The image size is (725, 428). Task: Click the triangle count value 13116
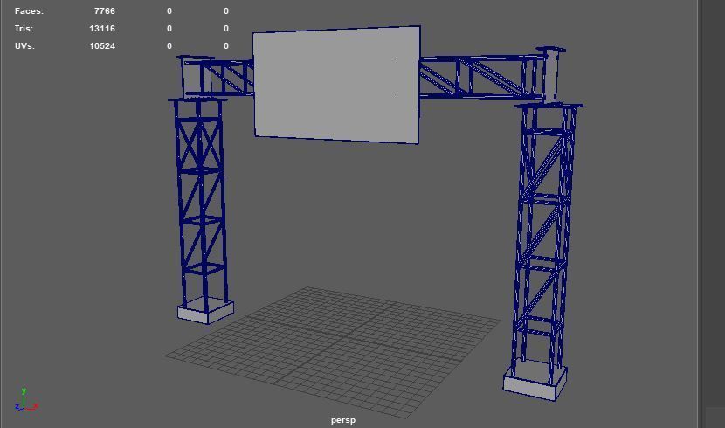pos(102,29)
